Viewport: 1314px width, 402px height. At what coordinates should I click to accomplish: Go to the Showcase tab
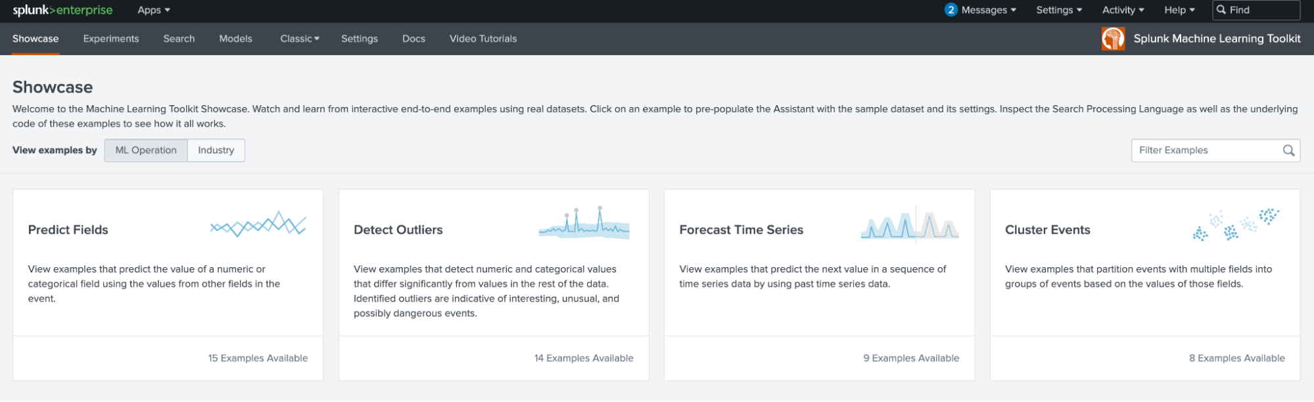coord(35,39)
